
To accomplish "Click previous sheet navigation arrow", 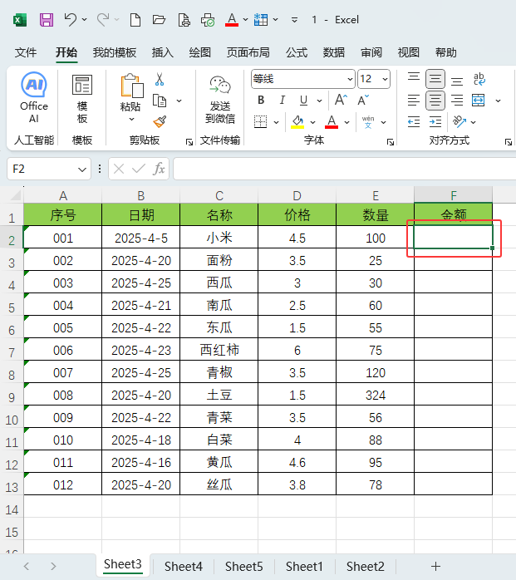I will point(27,566).
